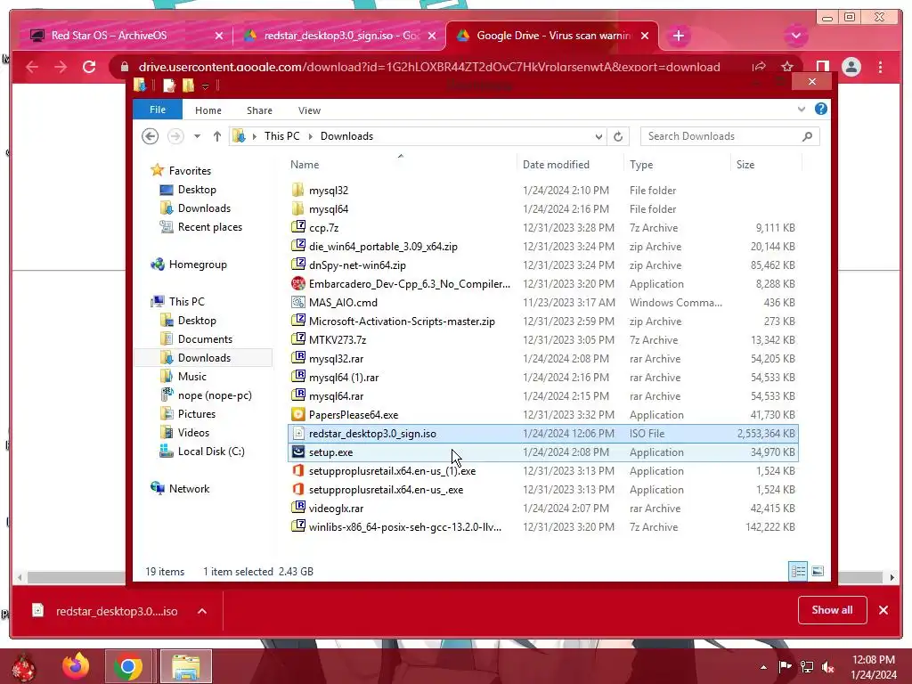The image size is (912, 684).
Task: Open Chrome three-dot menu
Action: [880, 67]
